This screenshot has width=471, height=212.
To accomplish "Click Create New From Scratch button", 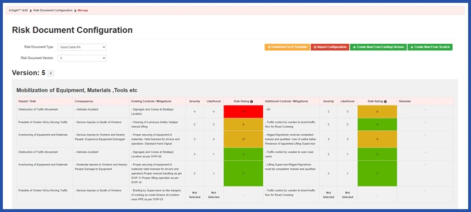I will [x=430, y=47].
